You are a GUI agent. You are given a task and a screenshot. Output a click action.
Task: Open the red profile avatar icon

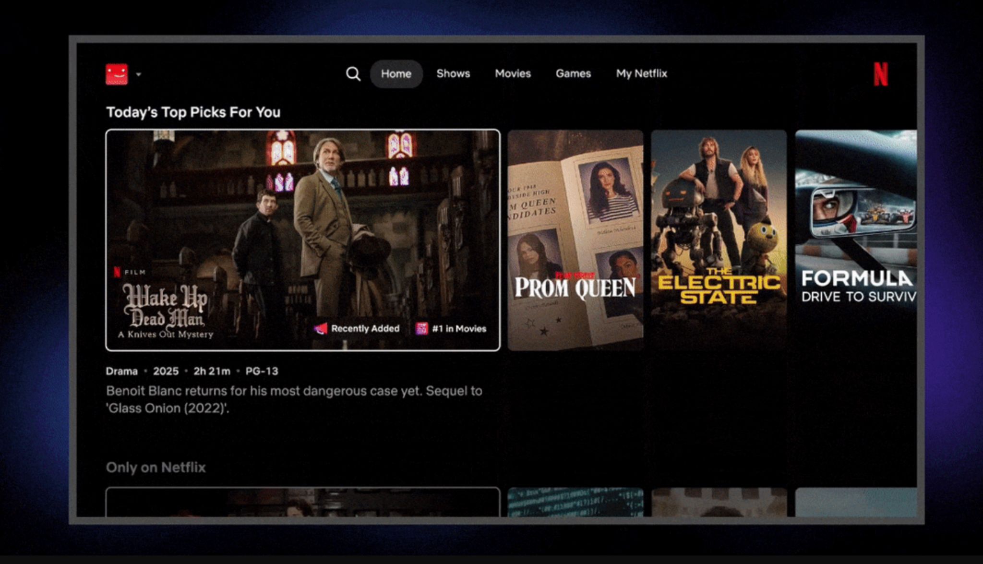pyautogui.click(x=119, y=74)
